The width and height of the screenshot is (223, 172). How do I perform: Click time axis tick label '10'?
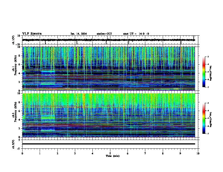tap(198, 153)
